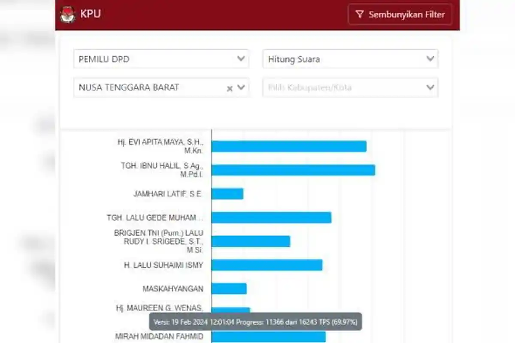515x343 pixels.
Task: Click the Hj. Maureen G. Wenas label
Action: click(x=159, y=308)
